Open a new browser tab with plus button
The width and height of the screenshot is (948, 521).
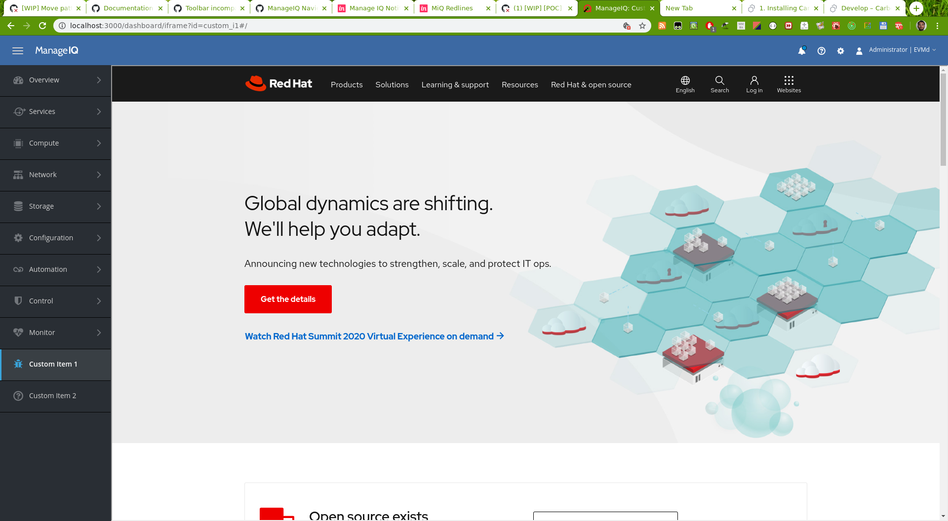916,8
